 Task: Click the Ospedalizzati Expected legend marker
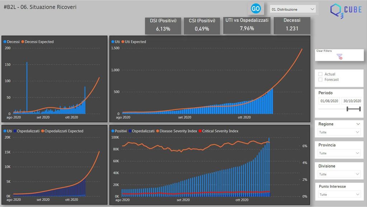click(x=43, y=131)
